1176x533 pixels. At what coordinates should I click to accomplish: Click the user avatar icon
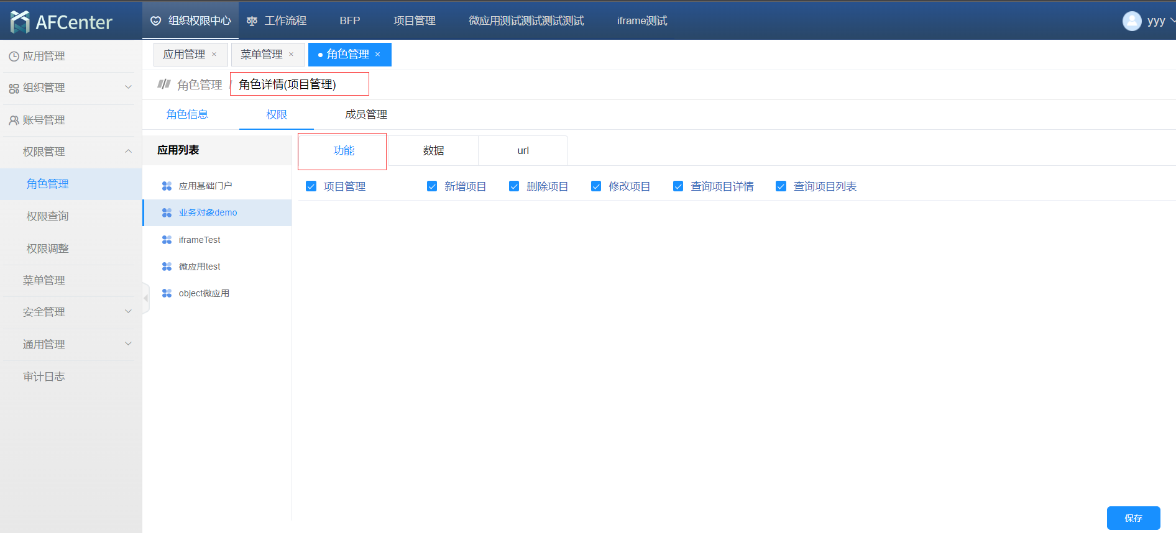point(1131,21)
